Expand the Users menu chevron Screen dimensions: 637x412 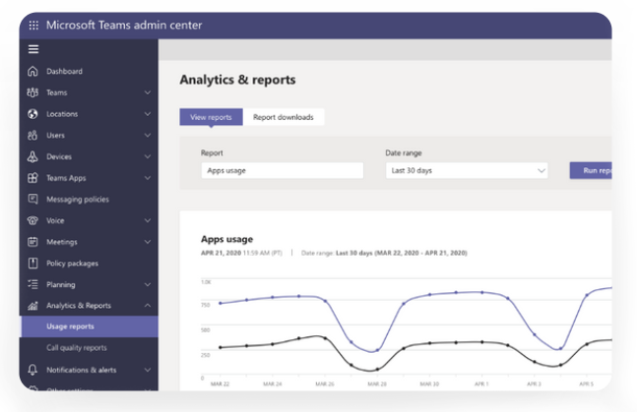tap(148, 135)
